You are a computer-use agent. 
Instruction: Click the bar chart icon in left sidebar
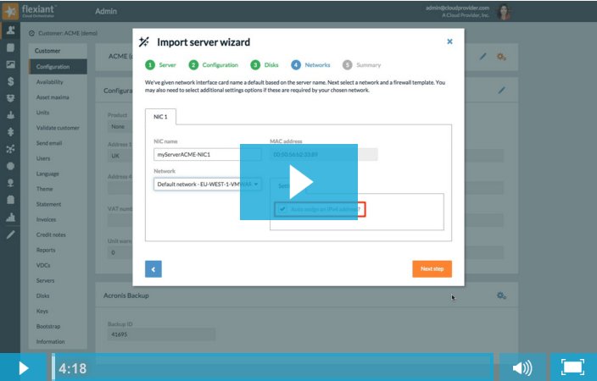point(11,217)
